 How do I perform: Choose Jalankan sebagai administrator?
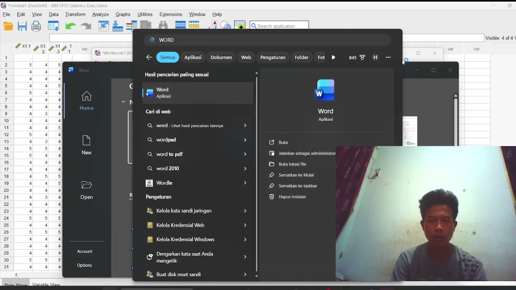(x=307, y=153)
